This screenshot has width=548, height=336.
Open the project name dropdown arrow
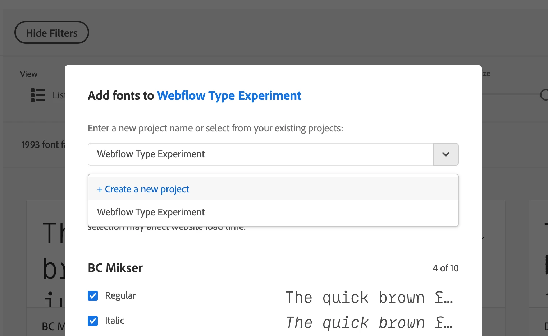coord(446,154)
